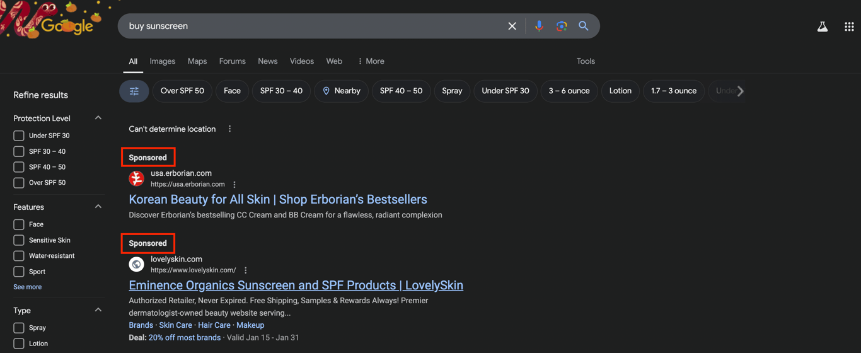Start voice search with microphone icon
This screenshot has height=353, width=861.
tap(539, 26)
